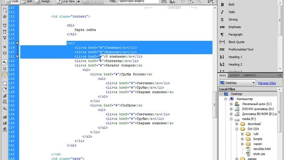Click the Recent Snippets icon
Viewport: 284px width, 160px height.
point(5,102)
